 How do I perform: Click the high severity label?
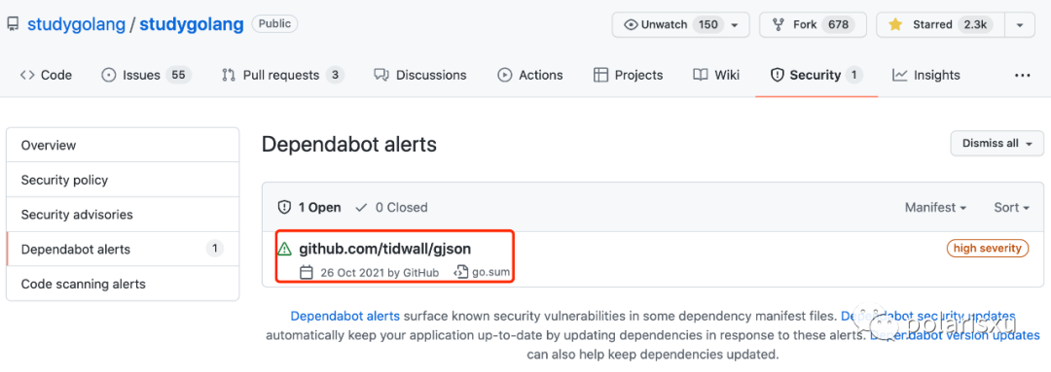click(988, 249)
